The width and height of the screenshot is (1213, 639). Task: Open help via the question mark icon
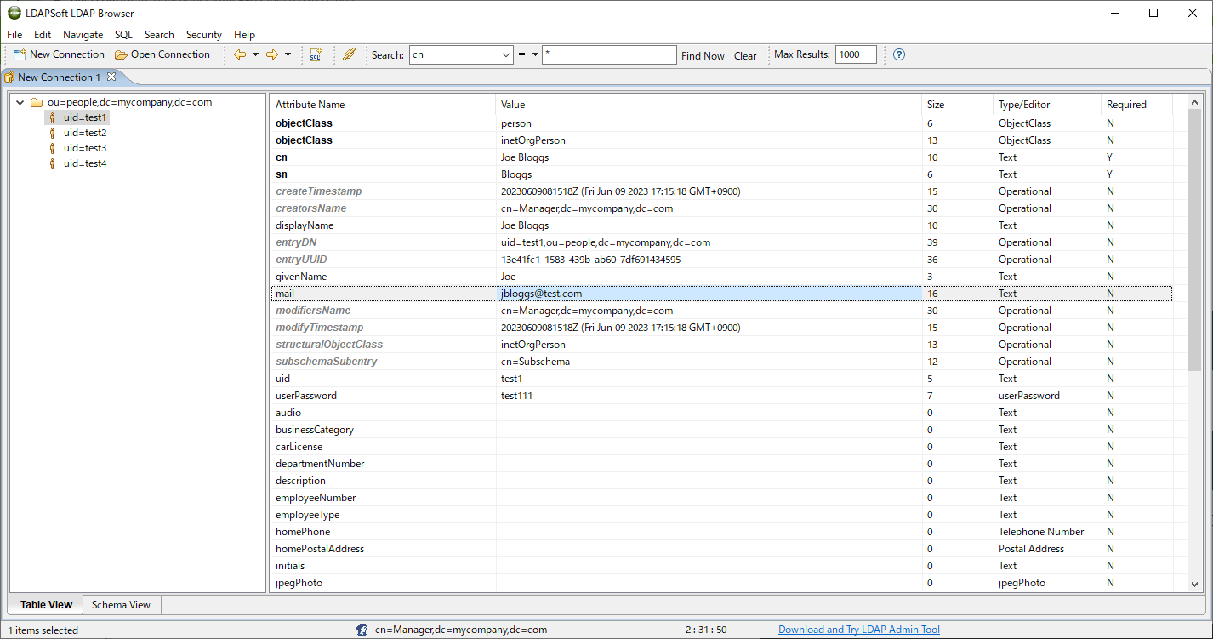tap(899, 54)
